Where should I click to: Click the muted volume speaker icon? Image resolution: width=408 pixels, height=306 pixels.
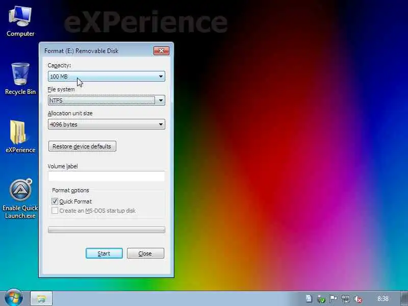[358, 299]
